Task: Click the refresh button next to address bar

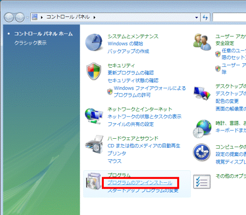Action: [205, 17]
